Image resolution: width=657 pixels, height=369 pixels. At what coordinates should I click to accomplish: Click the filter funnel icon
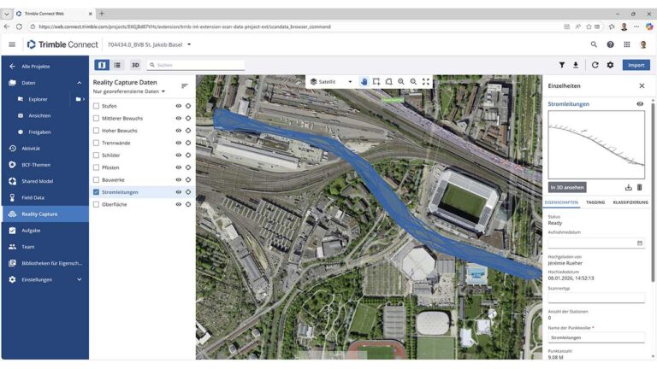[562, 65]
